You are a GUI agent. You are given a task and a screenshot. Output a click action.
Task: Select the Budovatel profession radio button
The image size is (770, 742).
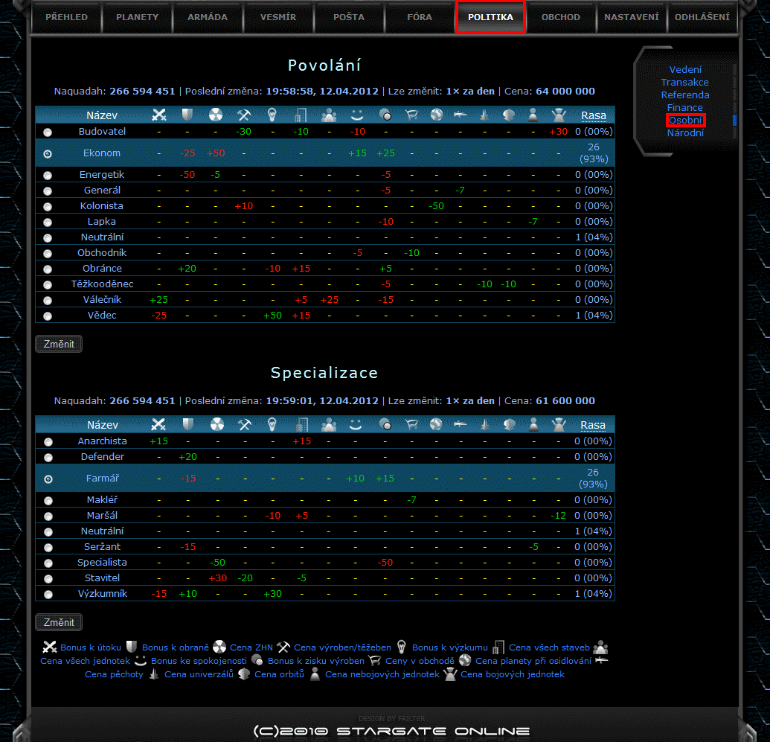(x=48, y=132)
